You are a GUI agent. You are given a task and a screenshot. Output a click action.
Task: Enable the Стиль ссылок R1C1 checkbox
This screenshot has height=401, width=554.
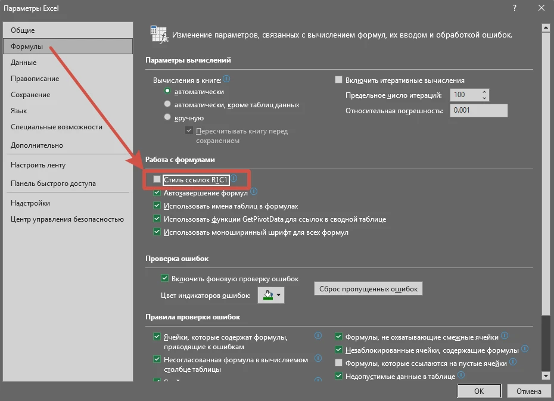pos(157,179)
